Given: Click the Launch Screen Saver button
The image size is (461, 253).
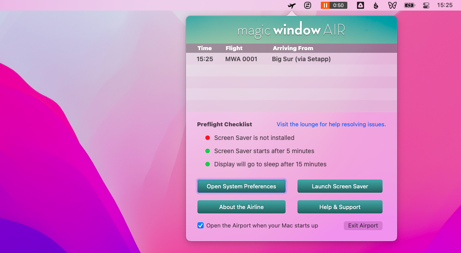Looking at the screenshot, I should [340, 186].
